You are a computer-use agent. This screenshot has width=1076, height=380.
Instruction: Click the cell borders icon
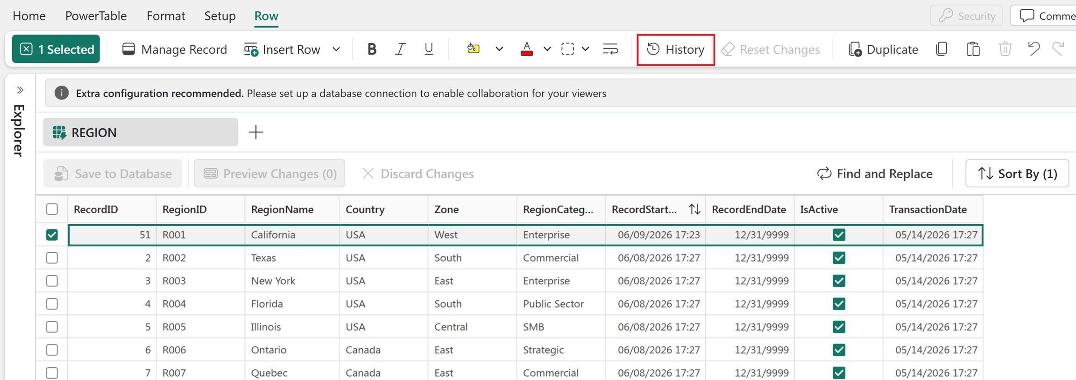pos(567,49)
